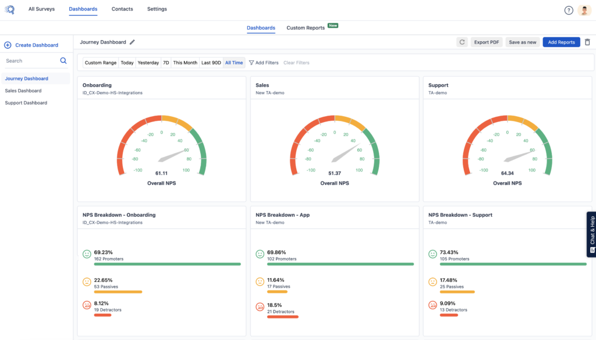This screenshot has height=340, width=596.
Task: Click the app logo in the top bar
Action: 9,9
